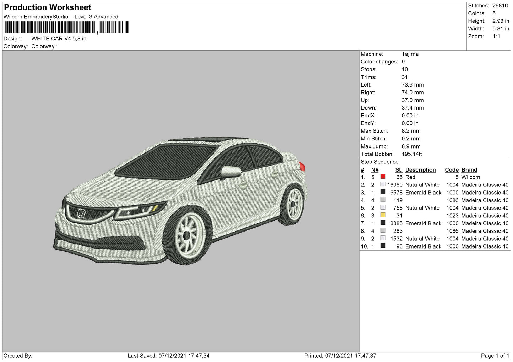Click the Machine value 'Tajima'

tap(410, 54)
